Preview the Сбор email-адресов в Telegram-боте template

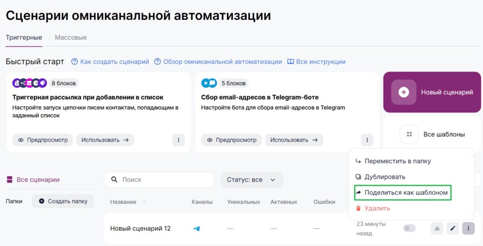(231, 140)
